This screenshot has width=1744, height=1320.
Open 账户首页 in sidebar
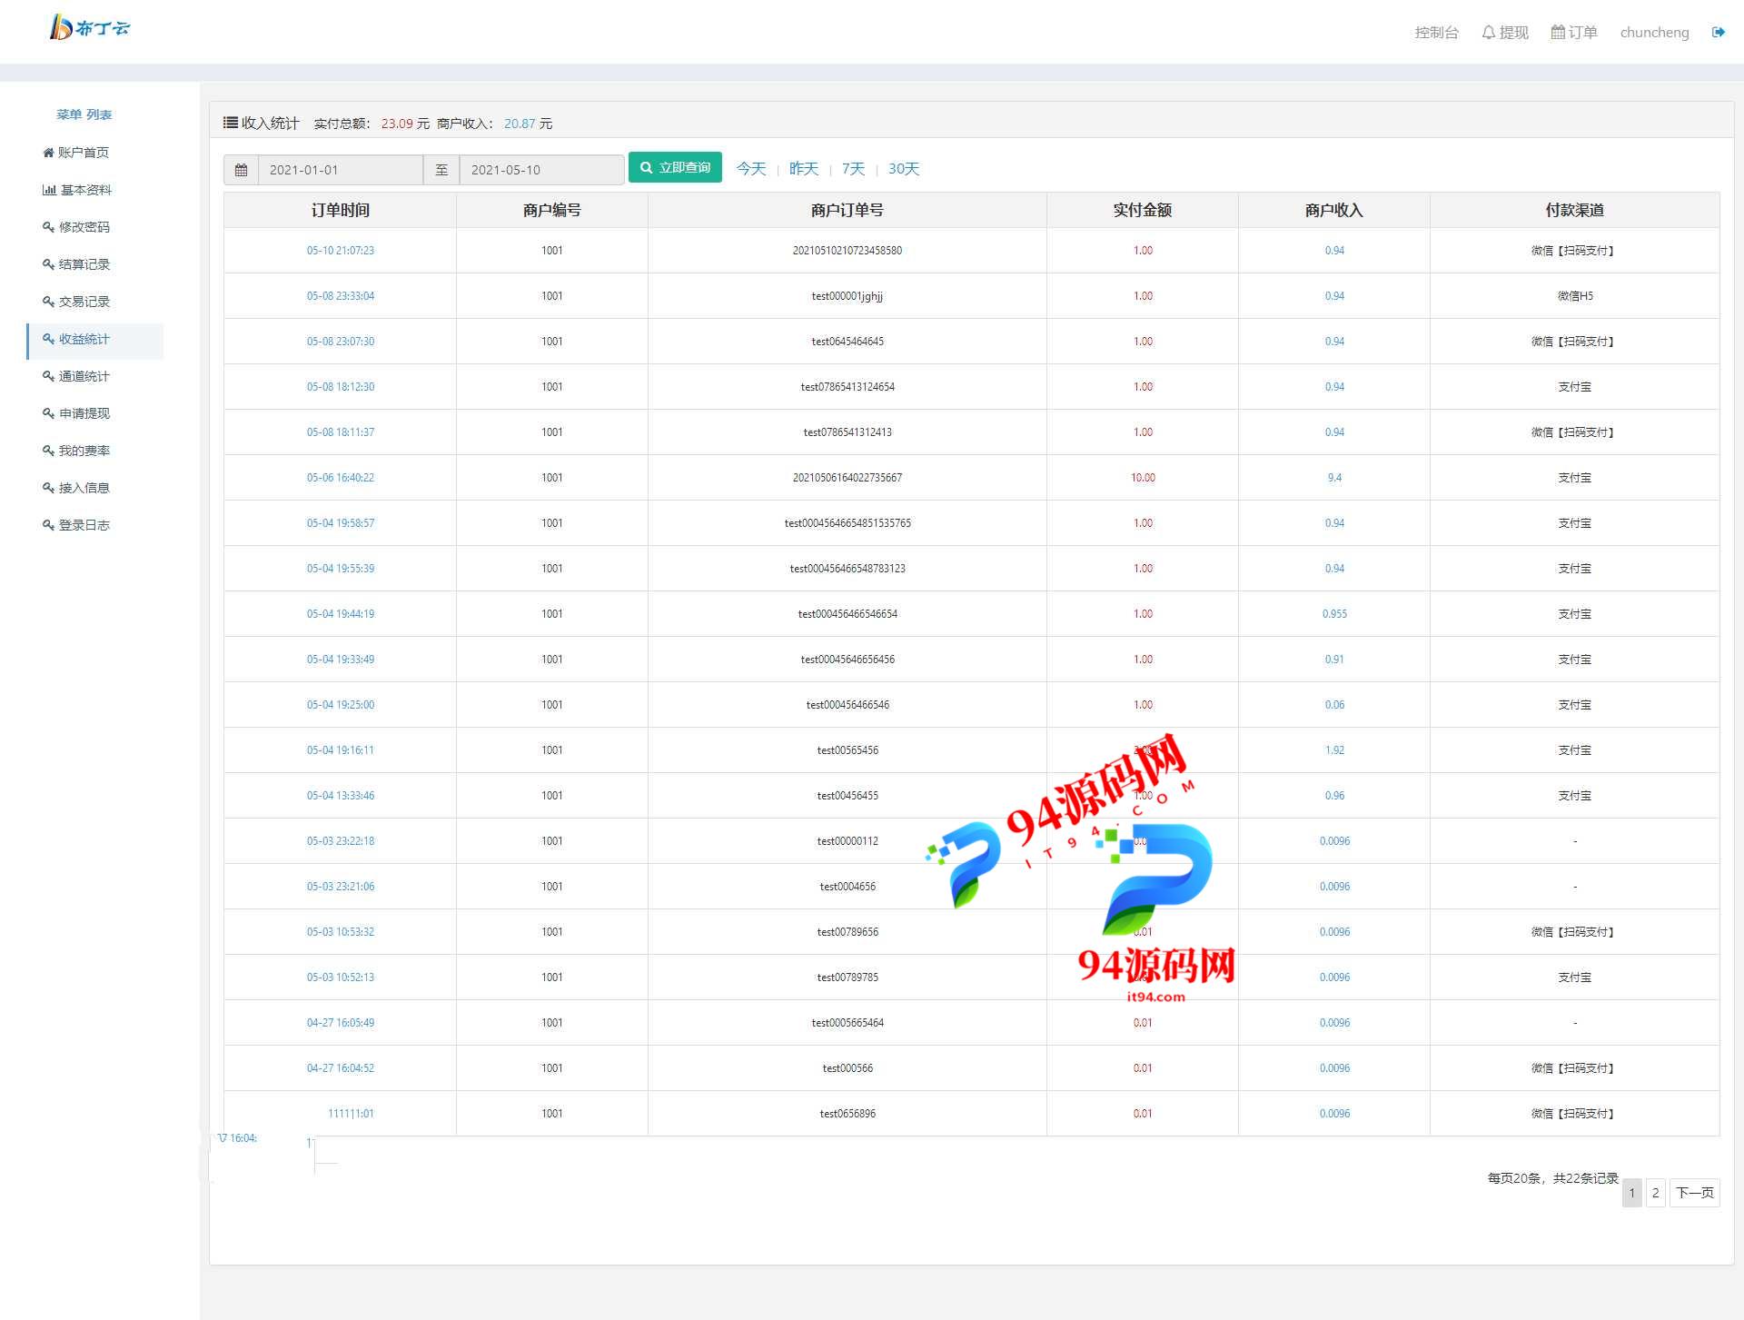point(76,153)
